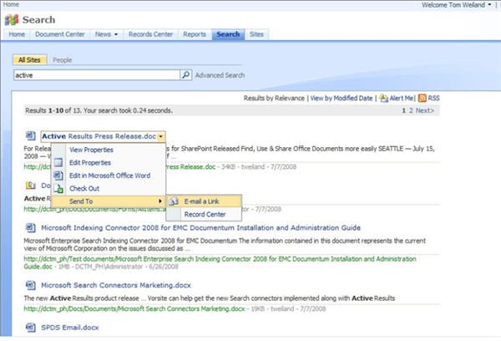Viewport: 501px width, 341px height.
Task: Expand the Send To submenu arrow
Action: pos(160,201)
